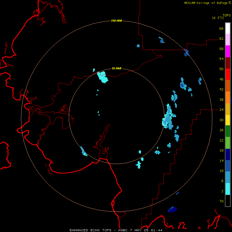Click the legend value 54

click(221, 59)
